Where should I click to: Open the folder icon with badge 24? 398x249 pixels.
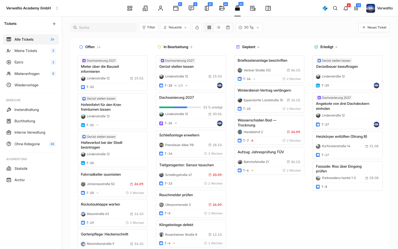[x=222, y=8]
